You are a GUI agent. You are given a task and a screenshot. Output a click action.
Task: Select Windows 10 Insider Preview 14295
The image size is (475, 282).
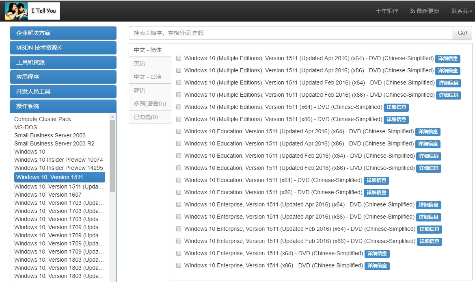[x=58, y=168]
